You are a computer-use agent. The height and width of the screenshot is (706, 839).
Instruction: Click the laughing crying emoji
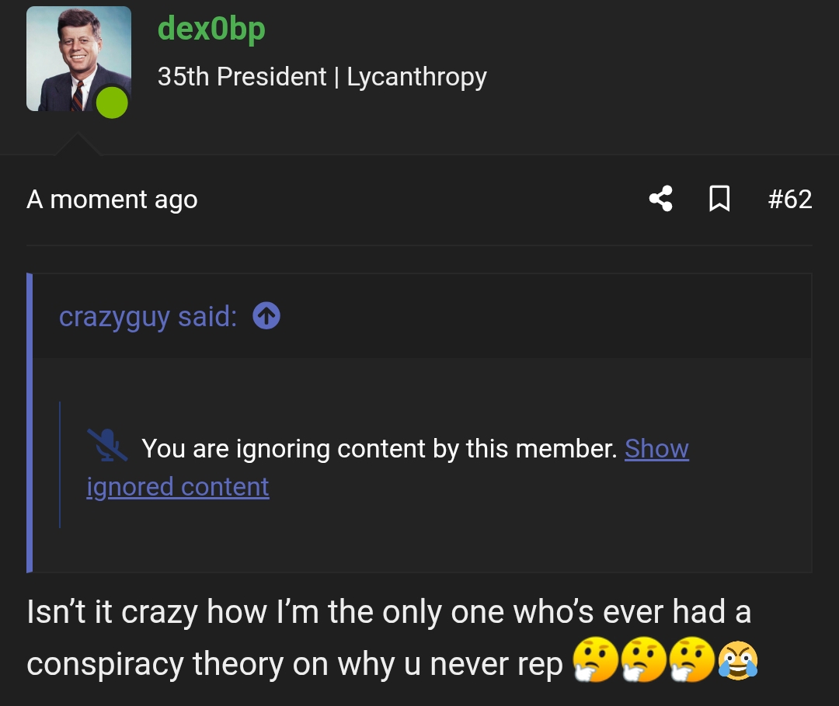738,660
